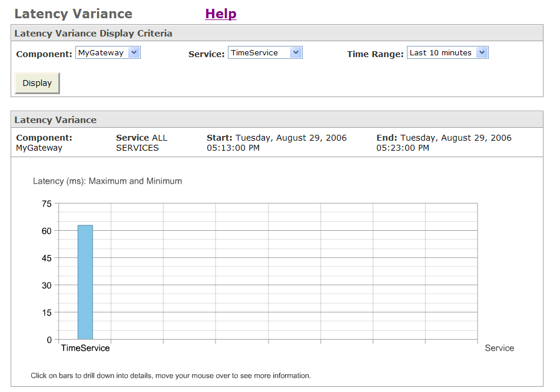The width and height of the screenshot is (560, 392).
Task: Click the blue TimeService latency bar
Action: (x=85, y=282)
